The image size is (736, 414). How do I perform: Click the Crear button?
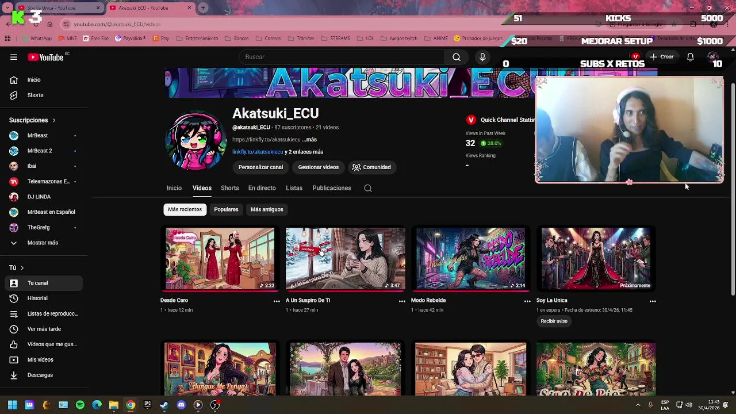click(x=661, y=57)
